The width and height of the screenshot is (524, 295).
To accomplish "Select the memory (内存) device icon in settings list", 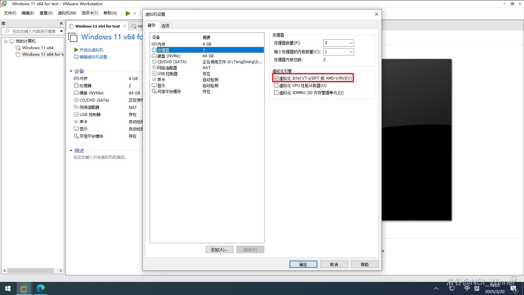I will pos(154,44).
